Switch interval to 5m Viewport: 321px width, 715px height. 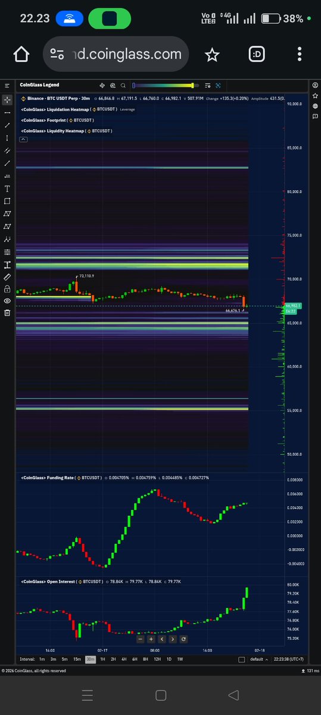64,660
